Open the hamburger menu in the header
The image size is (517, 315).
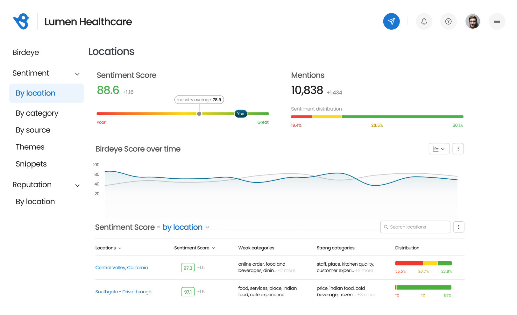point(497,21)
